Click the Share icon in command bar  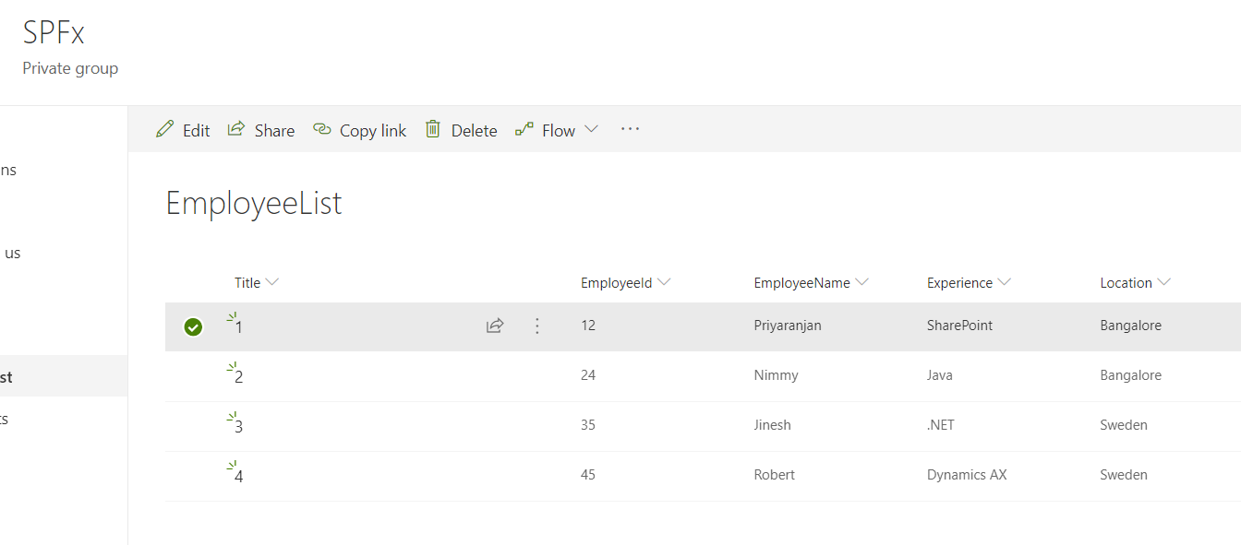(236, 129)
